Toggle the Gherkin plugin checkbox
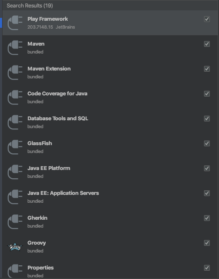Image resolution: width=219 pixels, height=279 pixels. pyautogui.click(x=207, y=218)
